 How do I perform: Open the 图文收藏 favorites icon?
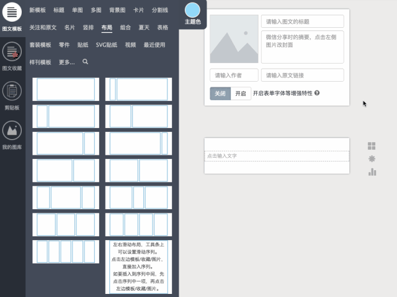[12, 51]
